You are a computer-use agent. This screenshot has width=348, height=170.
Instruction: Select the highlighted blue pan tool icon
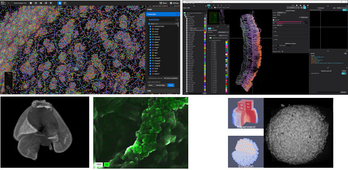tap(60, 3)
